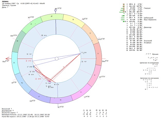Click the chart title ЛЕВАН

pos(5,2)
